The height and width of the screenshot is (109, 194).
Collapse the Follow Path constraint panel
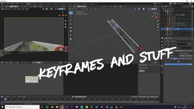[x=166, y=44]
